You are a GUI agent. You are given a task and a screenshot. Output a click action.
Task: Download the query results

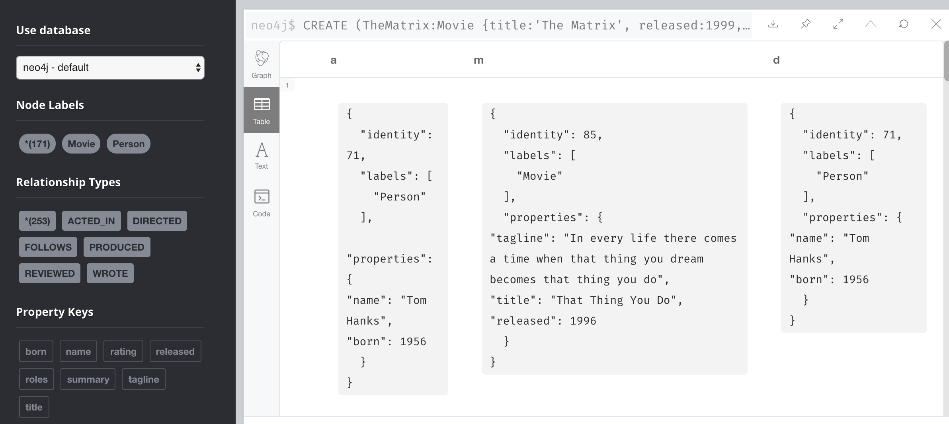pos(773,24)
